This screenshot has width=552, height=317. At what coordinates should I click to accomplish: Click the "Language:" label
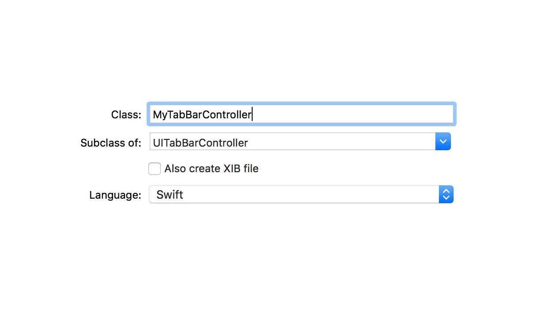[115, 195]
